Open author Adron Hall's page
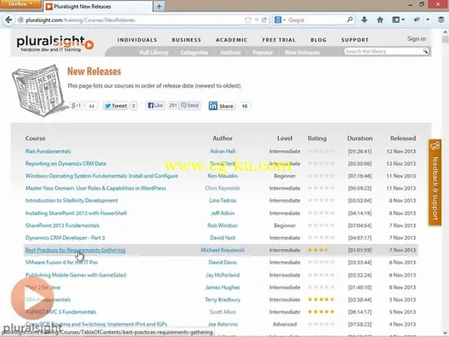 pos(223,151)
